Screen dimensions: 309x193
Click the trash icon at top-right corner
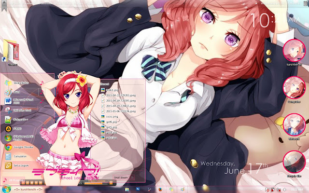coord(306,3)
